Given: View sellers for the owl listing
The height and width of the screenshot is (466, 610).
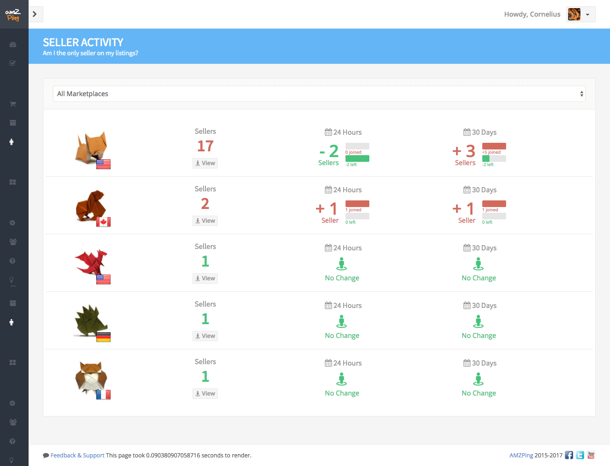Looking at the screenshot, I should coord(205,393).
